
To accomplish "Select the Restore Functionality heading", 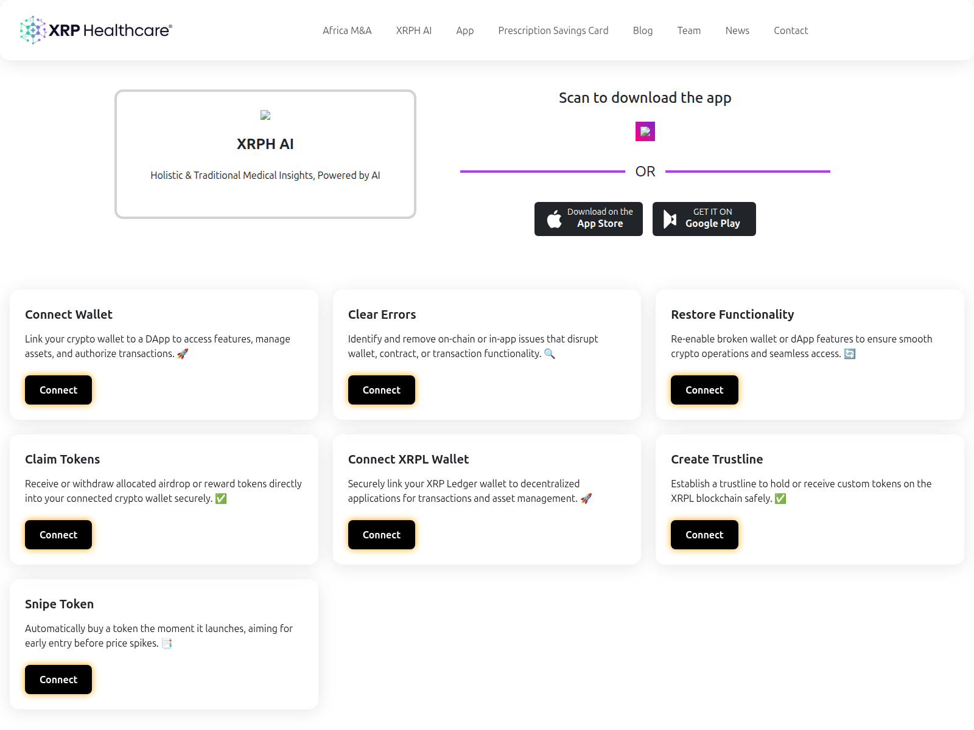I will 732,315.
